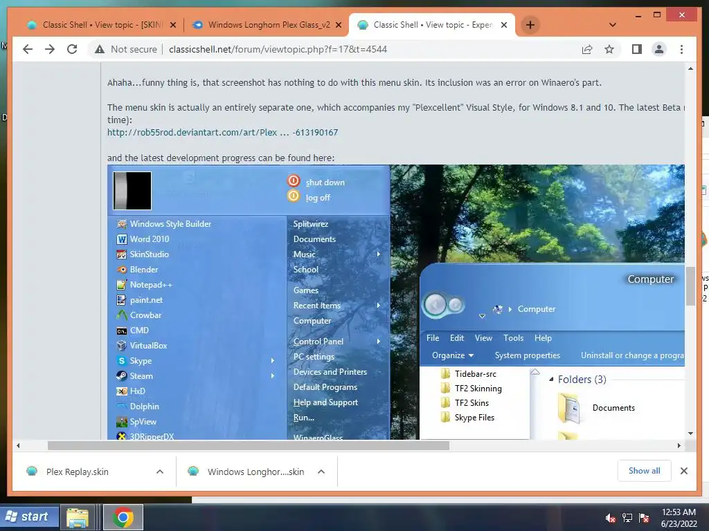Close the Classic Shell [SKIN] tab
709x531 pixels.
point(172,25)
